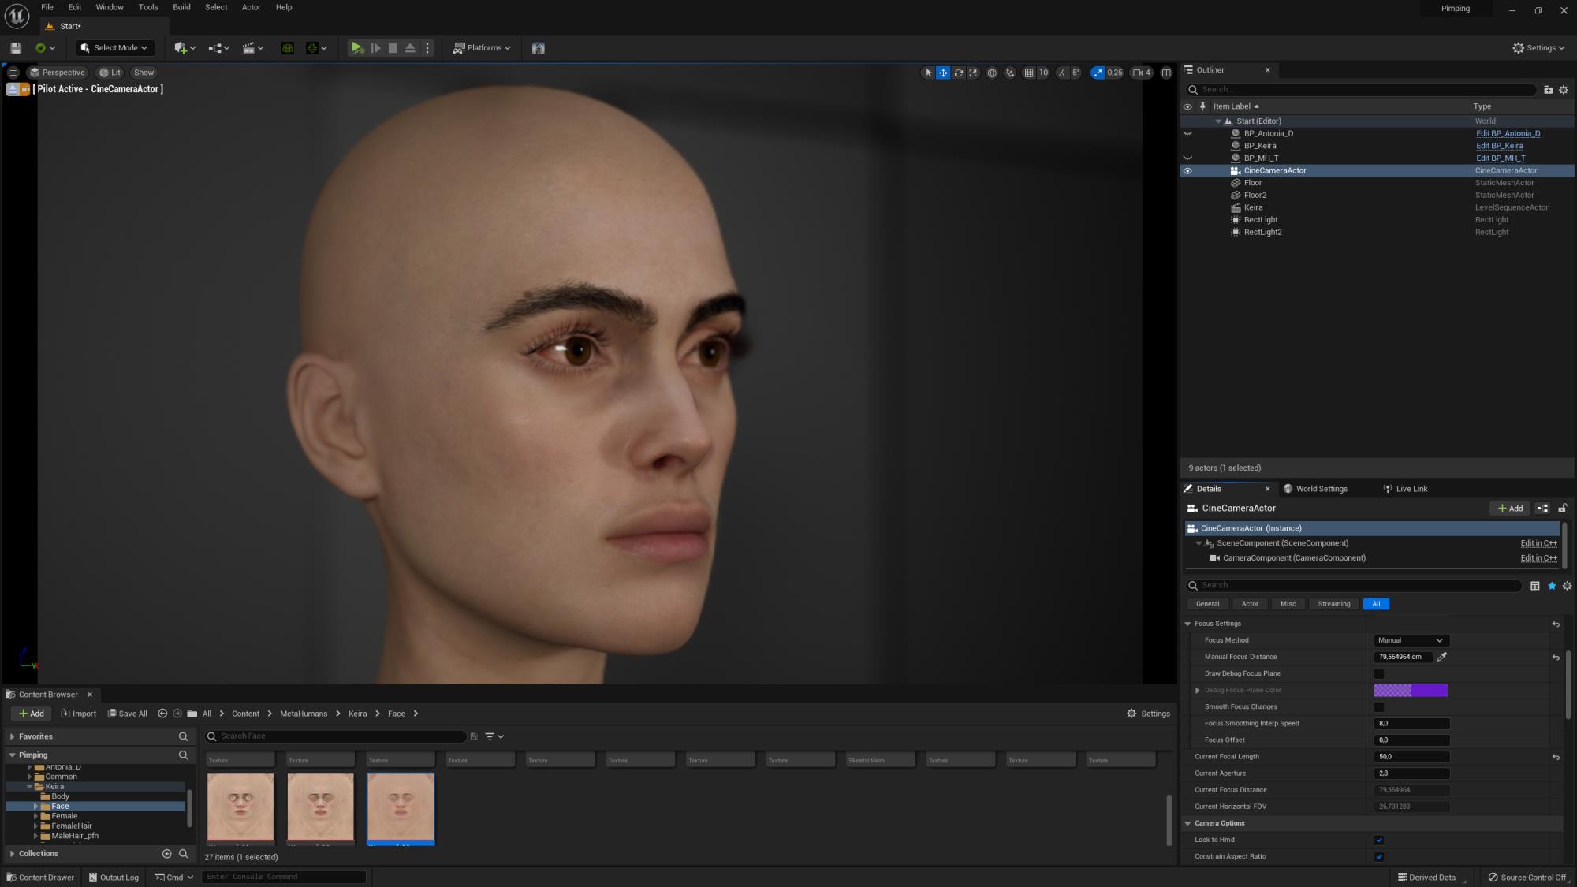Reset Current Focal Length to default arrow
The image size is (1577, 887).
click(1556, 757)
